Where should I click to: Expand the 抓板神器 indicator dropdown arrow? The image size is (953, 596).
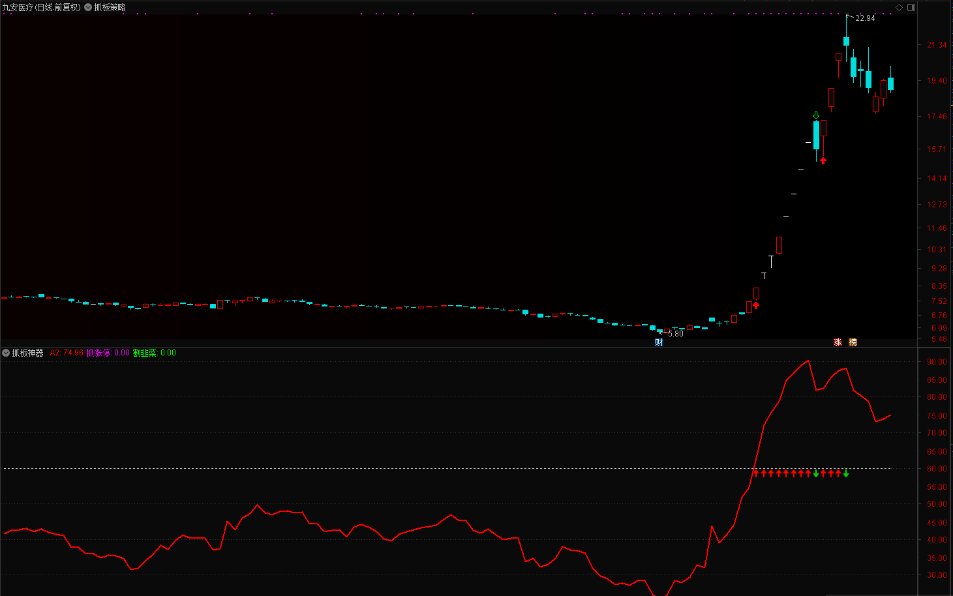[6, 353]
